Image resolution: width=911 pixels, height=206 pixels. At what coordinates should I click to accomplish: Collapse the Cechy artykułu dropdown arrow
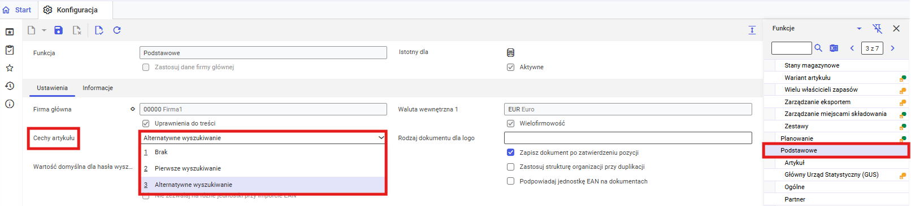tap(381, 138)
